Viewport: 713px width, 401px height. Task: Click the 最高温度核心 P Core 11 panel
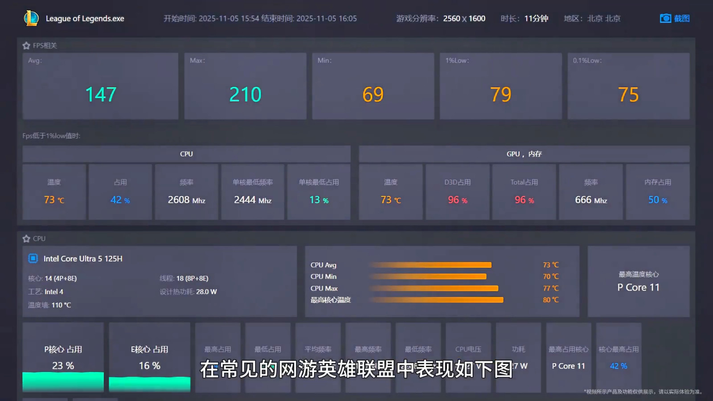[638, 282]
